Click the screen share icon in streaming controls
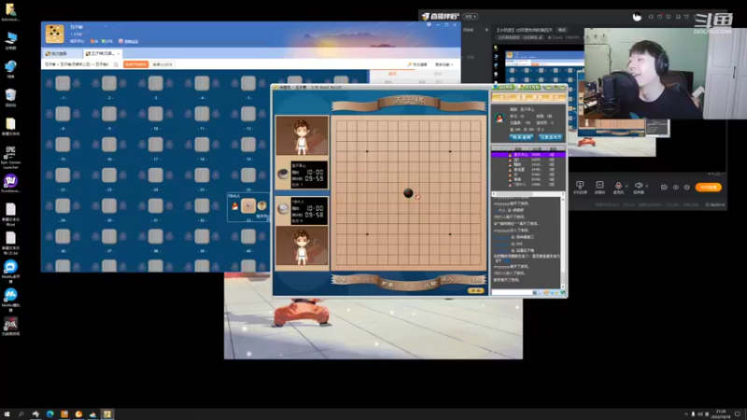The image size is (747, 420). pos(580,185)
